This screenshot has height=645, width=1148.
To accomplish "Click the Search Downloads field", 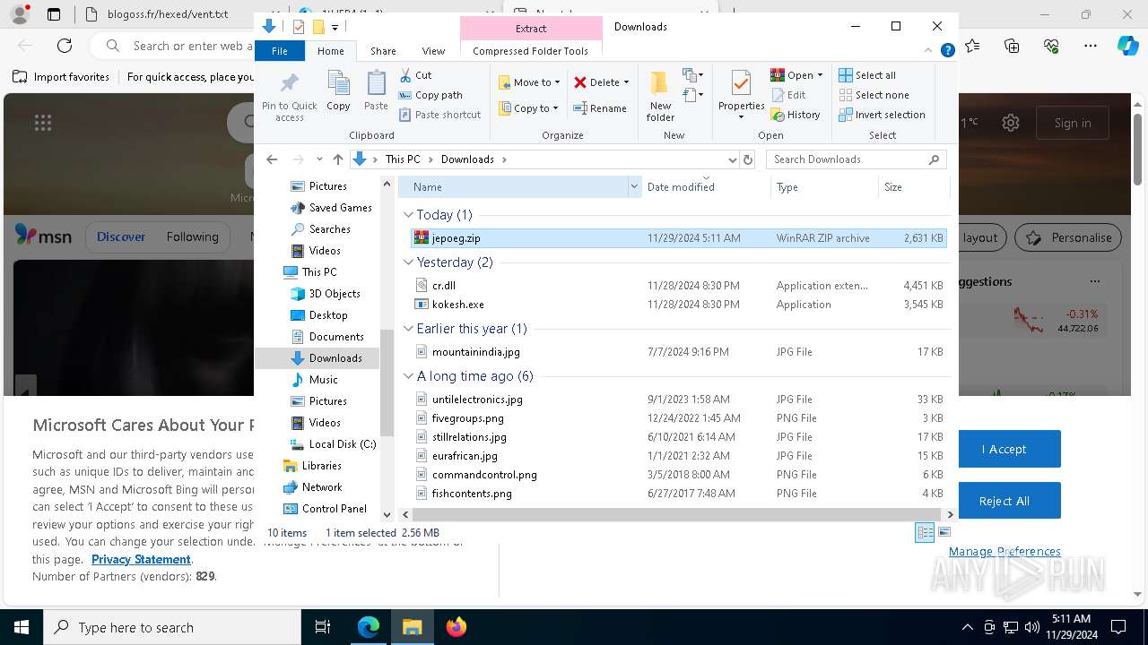I will (x=856, y=159).
